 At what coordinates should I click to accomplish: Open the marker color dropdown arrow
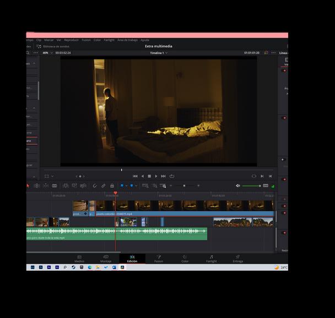(x=136, y=186)
